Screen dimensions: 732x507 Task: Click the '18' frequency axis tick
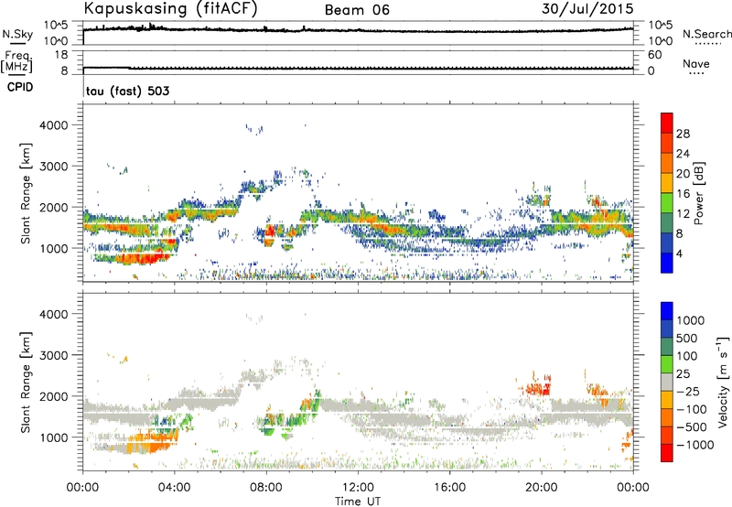coord(61,55)
